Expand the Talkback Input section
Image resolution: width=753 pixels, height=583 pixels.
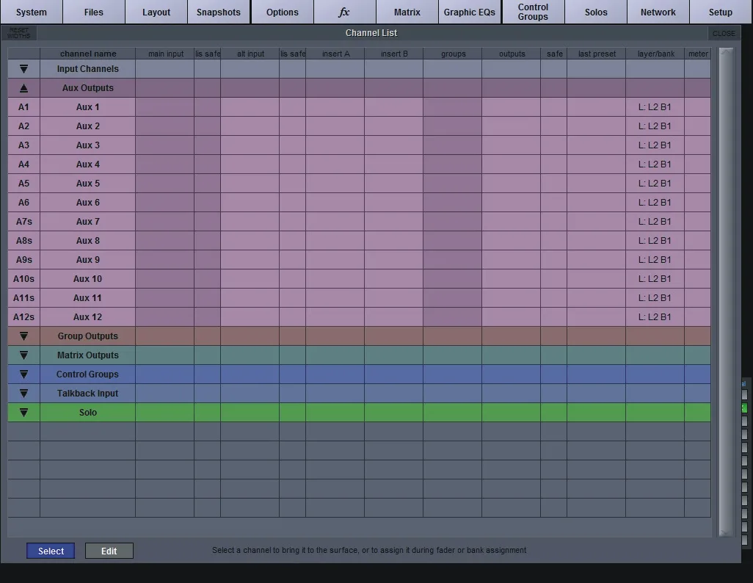click(23, 393)
